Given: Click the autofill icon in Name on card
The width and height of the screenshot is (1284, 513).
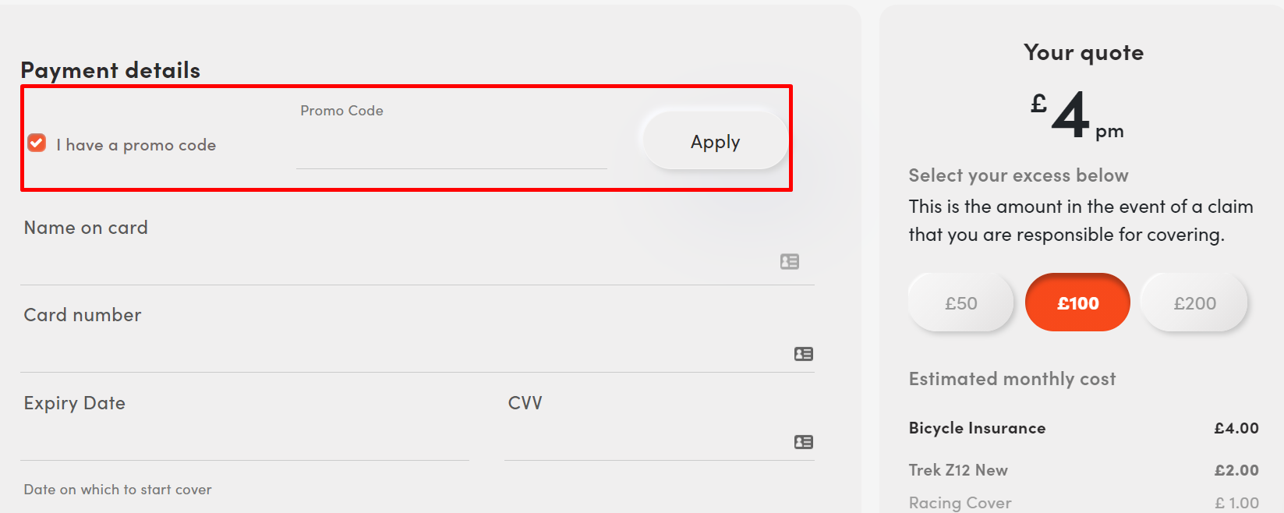Looking at the screenshot, I should pyautogui.click(x=789, y=262).
